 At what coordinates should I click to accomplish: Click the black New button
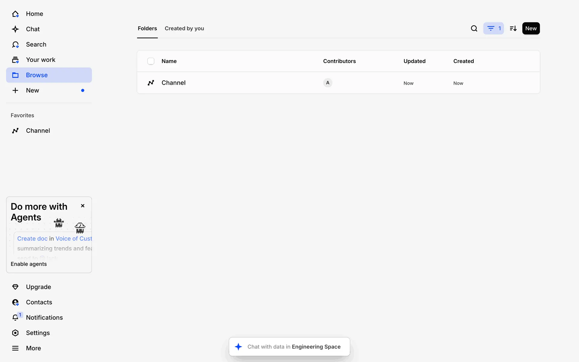[x=531, y=28]
